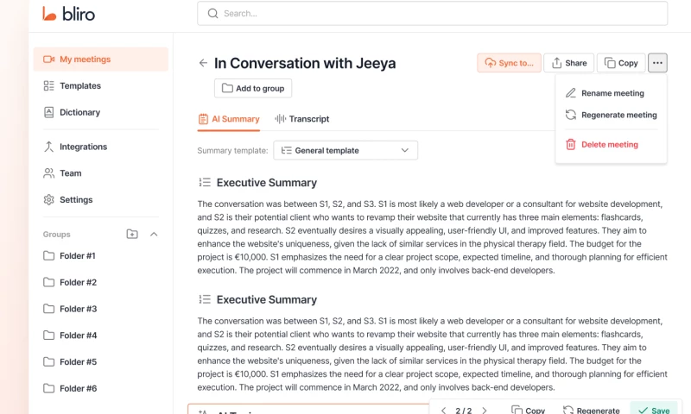691x414 pixels.
Task: Open My meetings in sidebar
Action: click(101, 59)
